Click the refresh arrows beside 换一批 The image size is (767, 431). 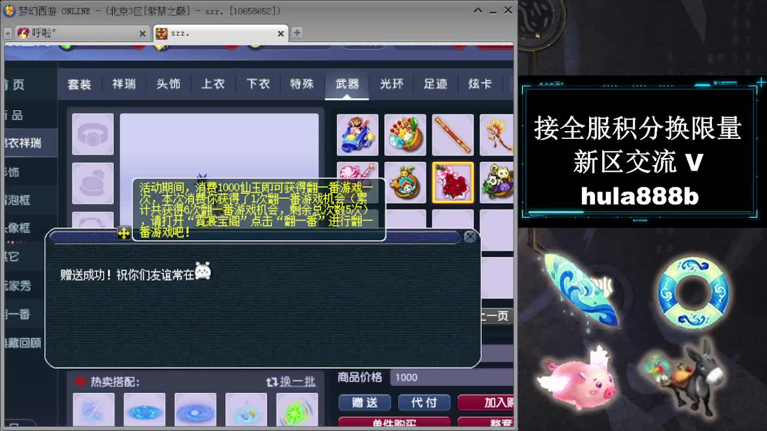272,381
